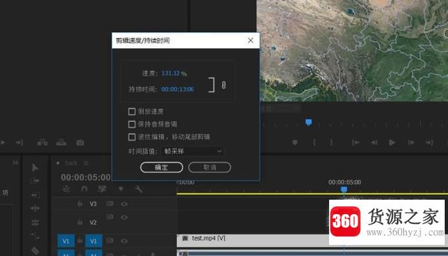Go to Out point in Source monitor
Screen dimensions: 448x256
coord(20,142)
